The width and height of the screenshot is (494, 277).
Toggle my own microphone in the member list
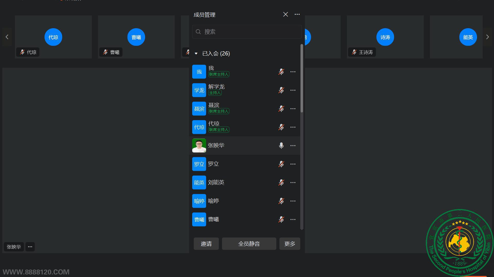pos(281,72)
